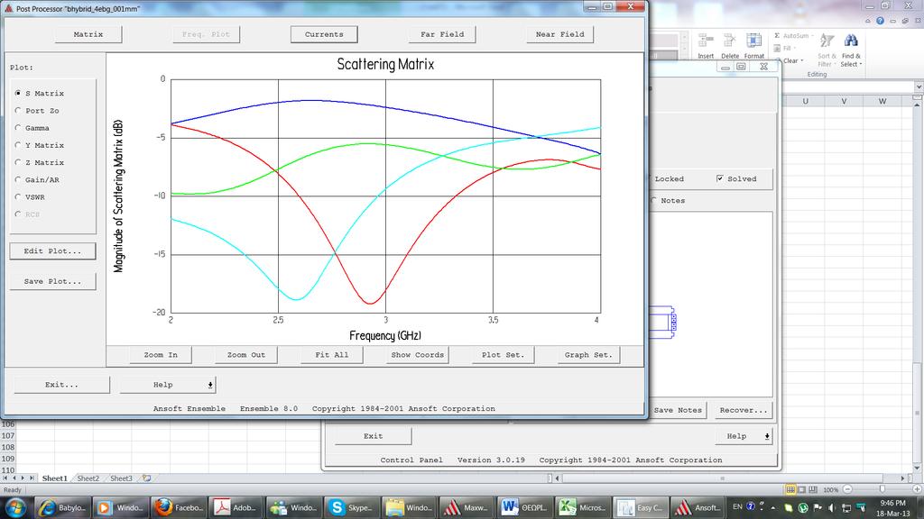The image size is (924, 519).
Task: Switch to Sheet2 tab in Excel
Action: click(88, 478)
